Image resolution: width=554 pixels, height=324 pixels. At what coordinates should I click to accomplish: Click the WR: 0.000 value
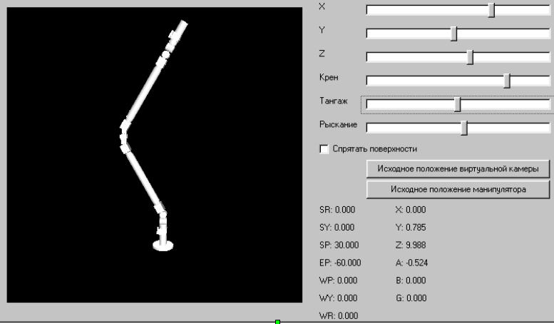[339, 315]
